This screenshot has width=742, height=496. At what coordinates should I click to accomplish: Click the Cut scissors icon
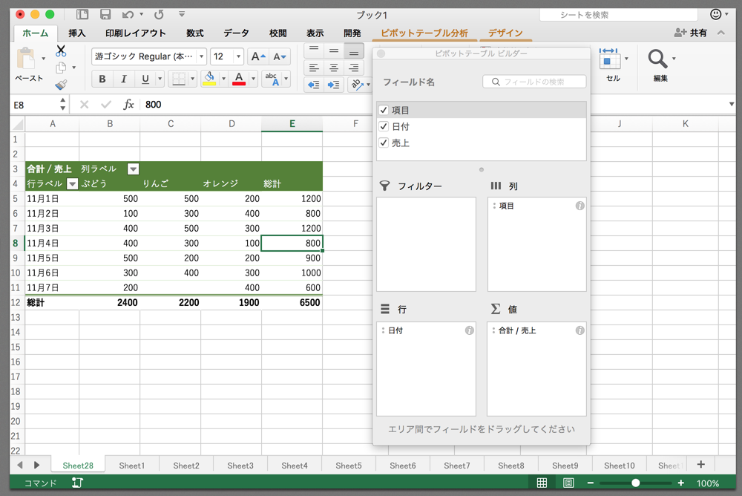61,50
